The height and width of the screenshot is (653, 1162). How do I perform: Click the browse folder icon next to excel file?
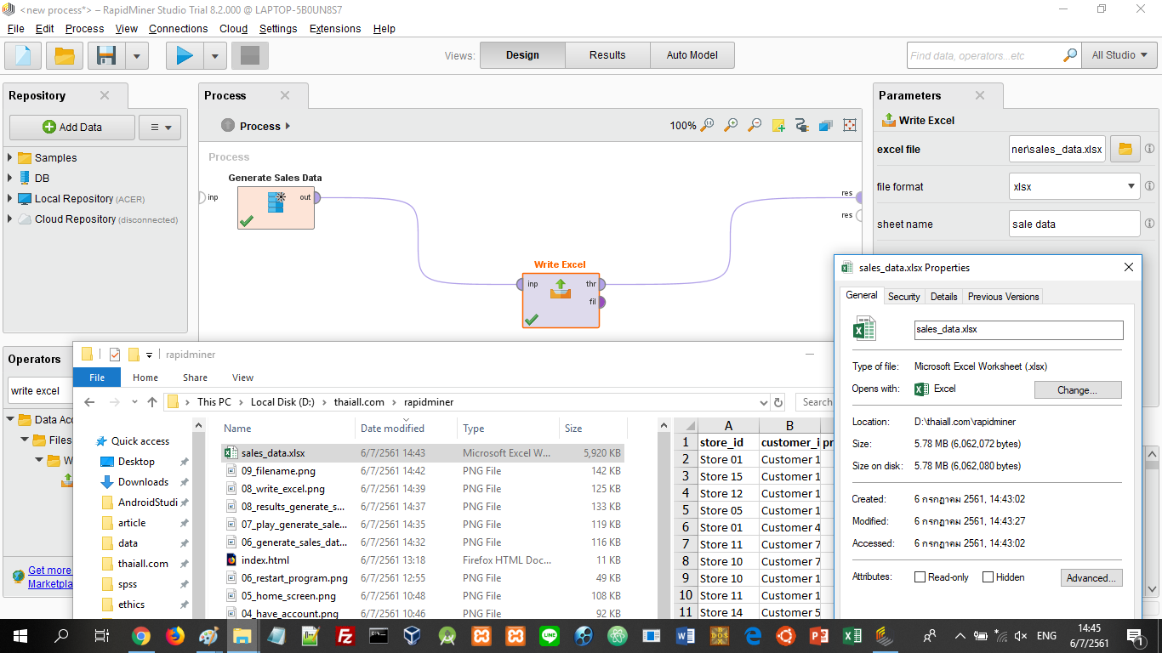(1125, 149)
